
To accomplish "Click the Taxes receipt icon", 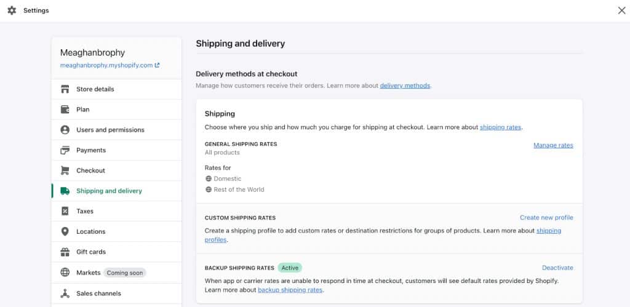I will tap(65, 211).
